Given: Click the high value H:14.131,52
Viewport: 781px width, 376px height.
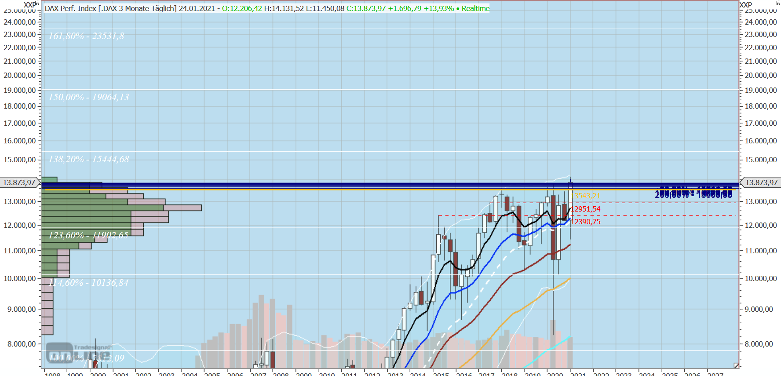Looking at the screenshot, I should coord(284,8).
